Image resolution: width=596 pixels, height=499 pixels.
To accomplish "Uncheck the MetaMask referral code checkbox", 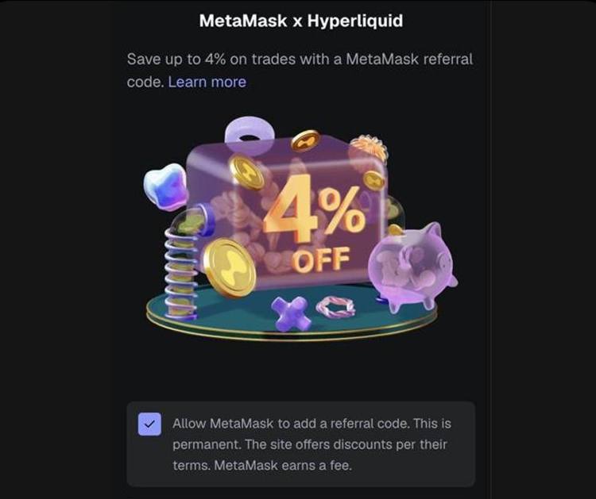I will click(149, 424).
